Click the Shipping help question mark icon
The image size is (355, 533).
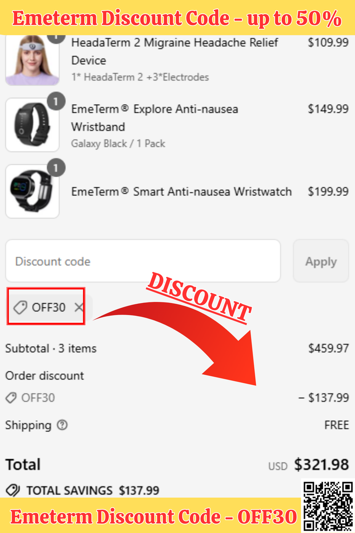(63, 425)
